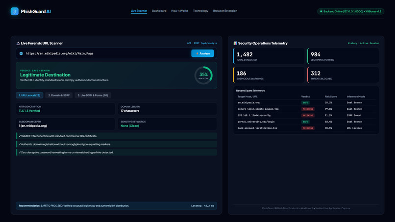Open the Browser Extension nav item
This screenshot has width=395, height=222.
point(225,11)
